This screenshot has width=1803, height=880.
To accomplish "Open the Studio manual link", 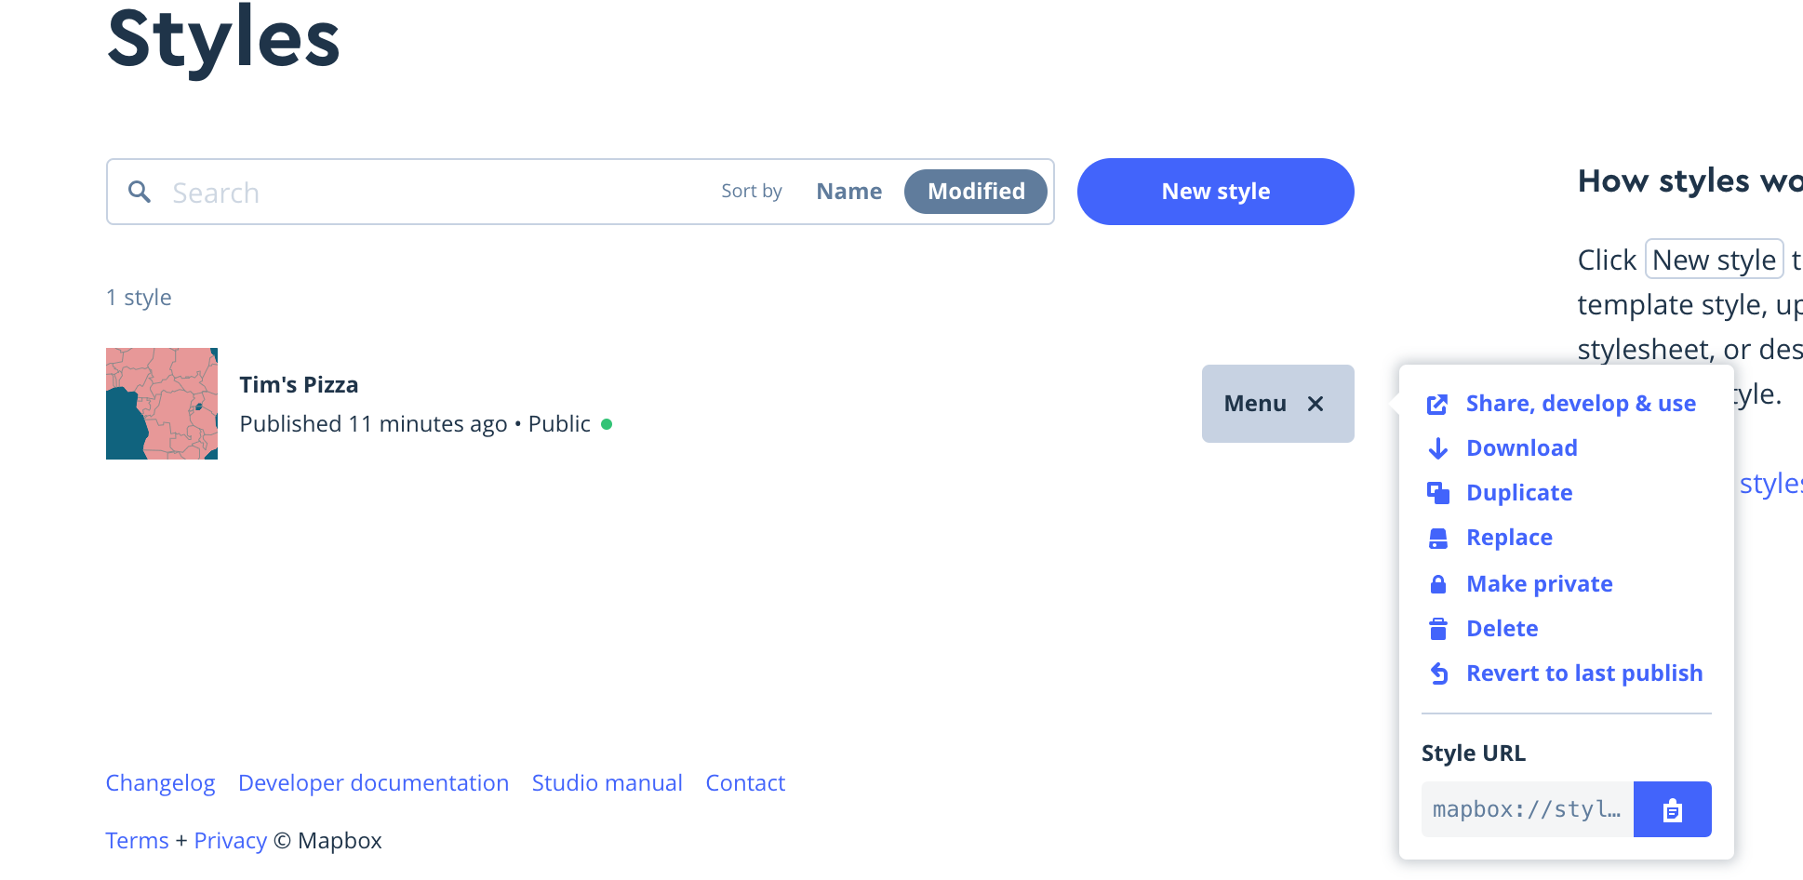I will 607,783.
